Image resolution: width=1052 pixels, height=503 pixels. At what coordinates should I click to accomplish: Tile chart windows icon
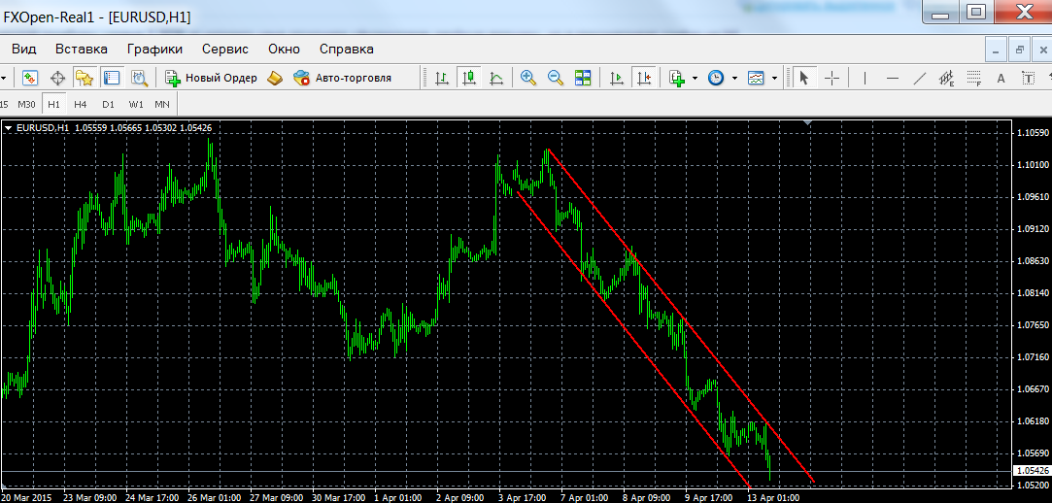pos(583,78)
